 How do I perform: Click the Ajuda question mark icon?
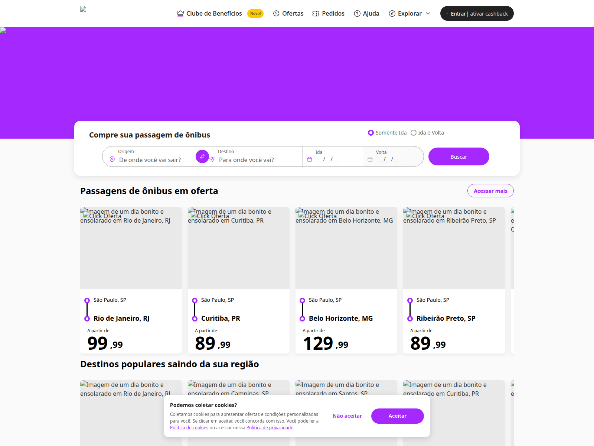point(357,13)
